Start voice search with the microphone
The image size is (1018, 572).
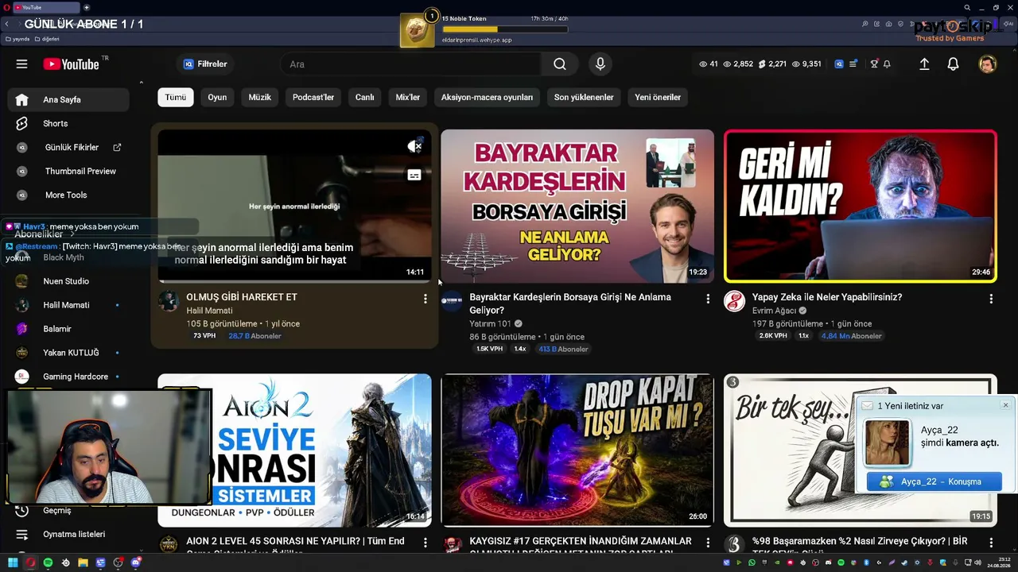(x=600, y=64)
